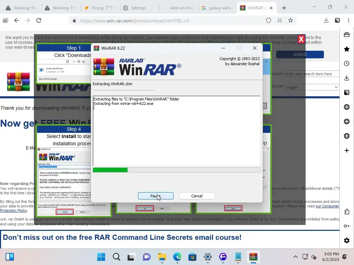Click the win-rar.com address bar

coord(167,21)
